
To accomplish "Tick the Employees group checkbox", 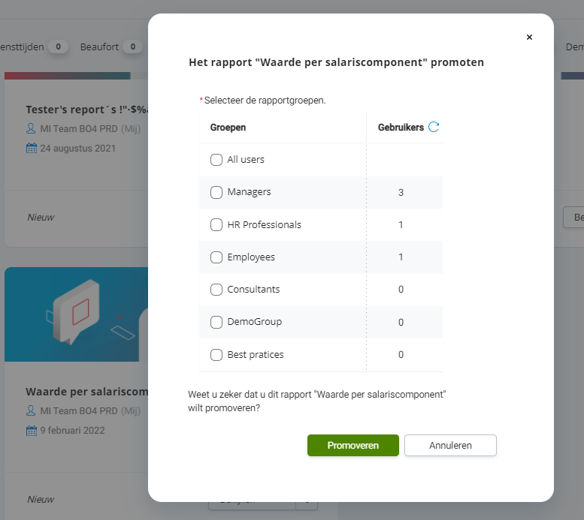I will pos(216,257).
